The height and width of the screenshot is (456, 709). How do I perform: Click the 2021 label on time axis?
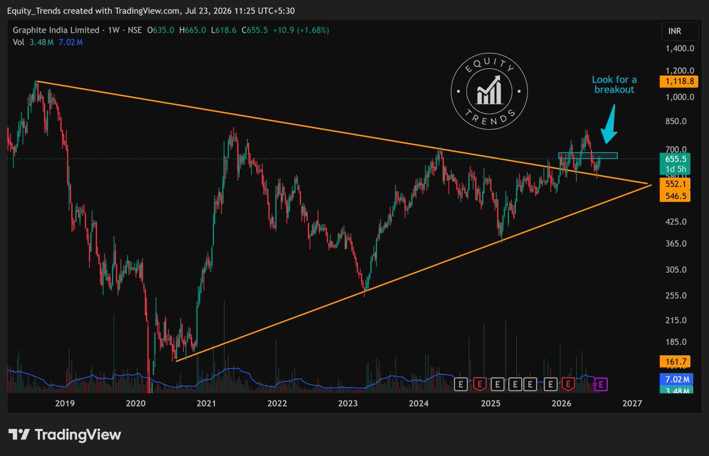coord(206,403)
